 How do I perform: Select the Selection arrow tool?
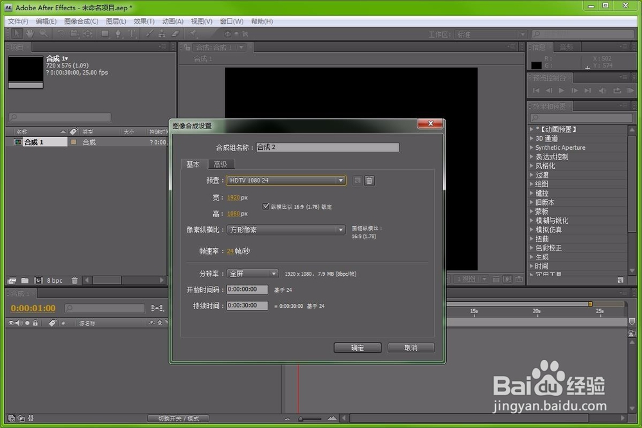(17, 33)
